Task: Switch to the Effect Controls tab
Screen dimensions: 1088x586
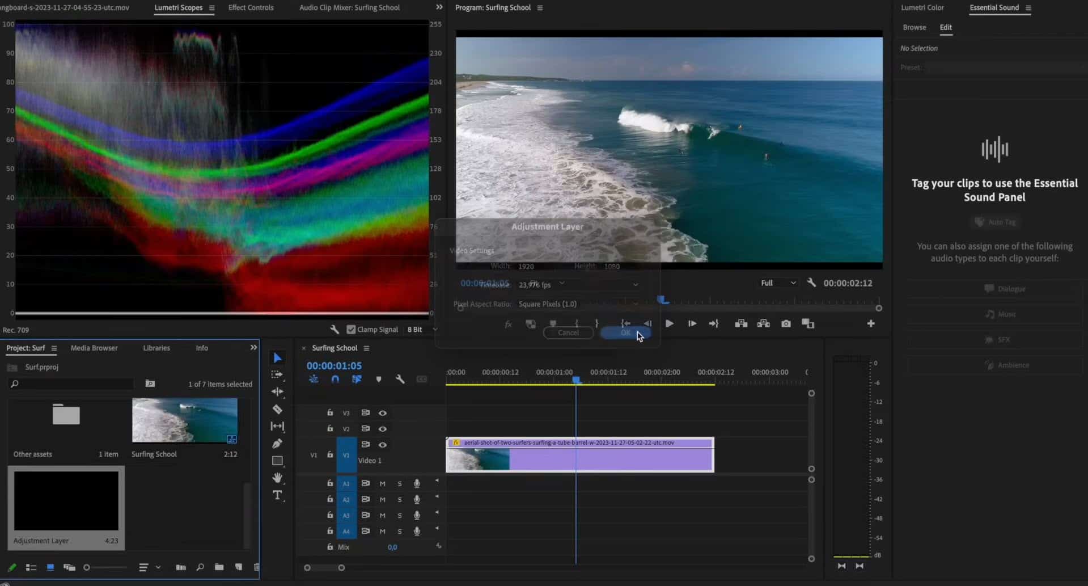Action: pyautogui.click(x=250, y=7)
